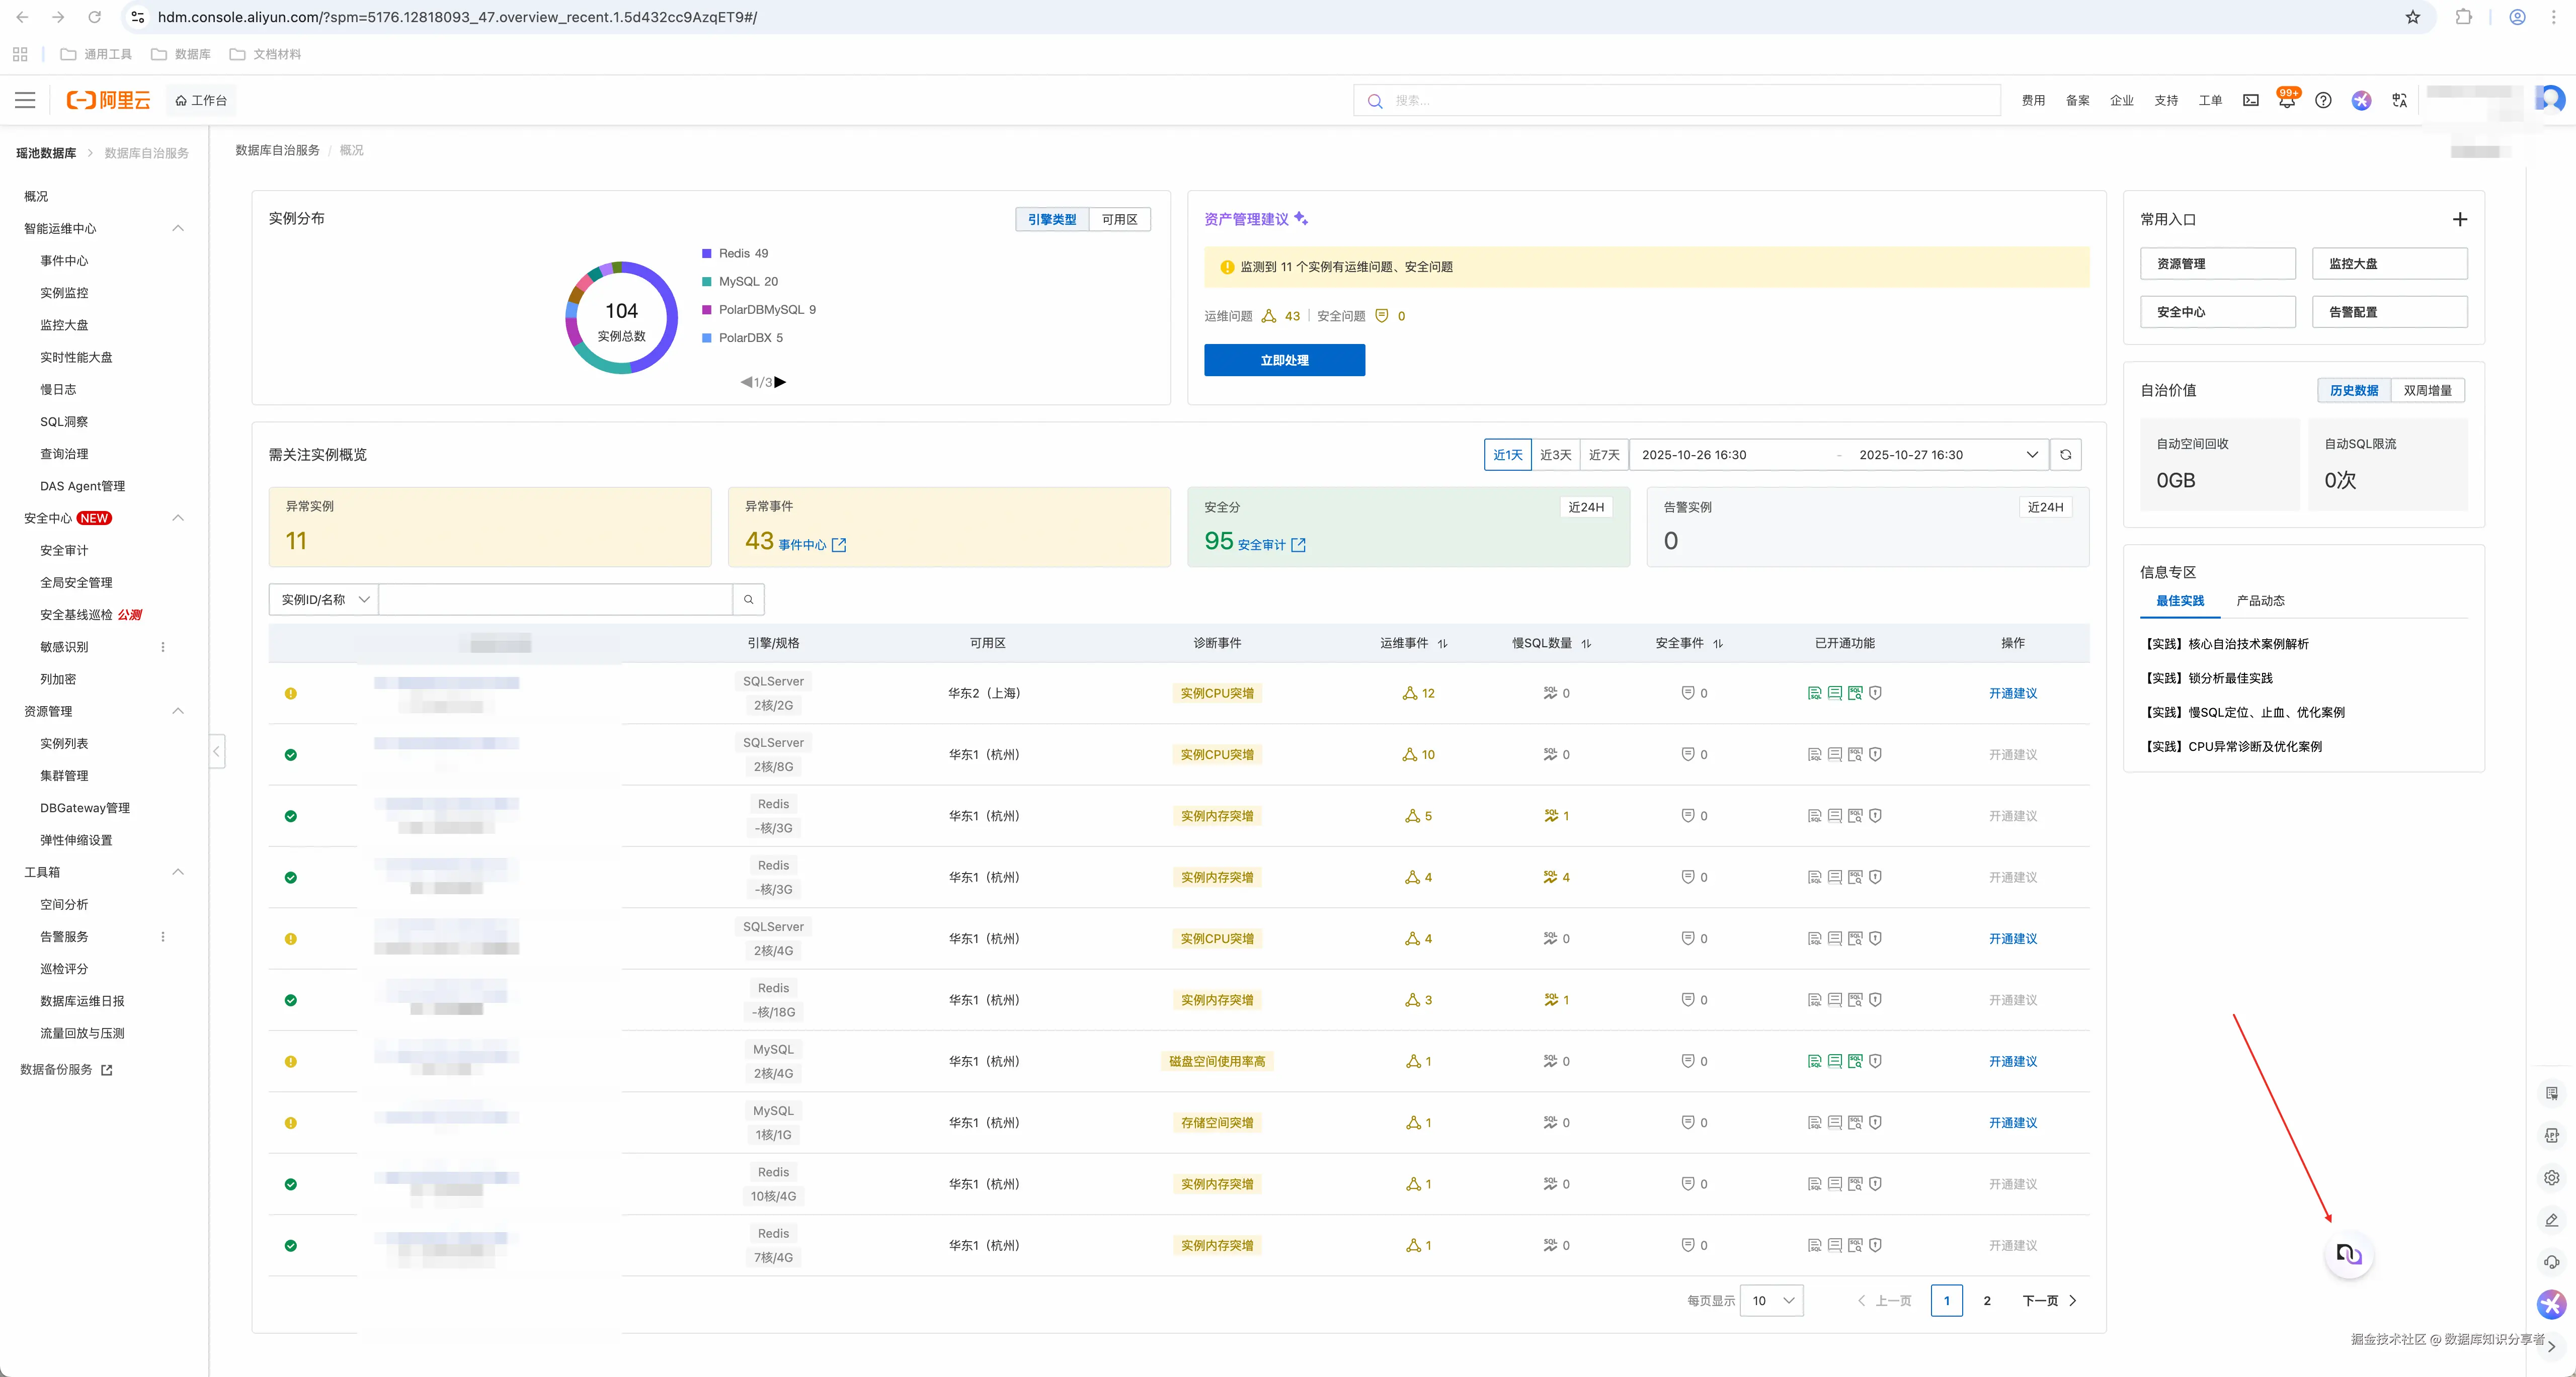Open the cloud shell terminal icon
This screenshot has width=2576, height=1377.
point(2250,101)
